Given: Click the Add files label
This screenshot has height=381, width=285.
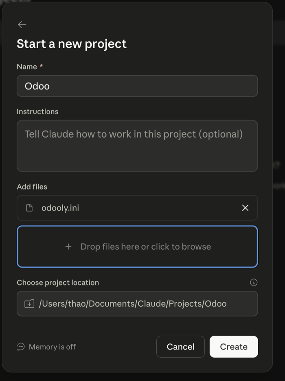Looking at the screenshot, I should 32,187.
